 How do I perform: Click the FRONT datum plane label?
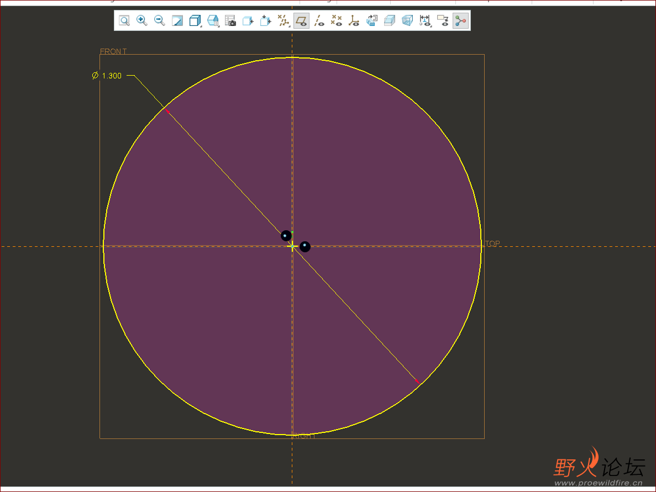click(113, 51)
